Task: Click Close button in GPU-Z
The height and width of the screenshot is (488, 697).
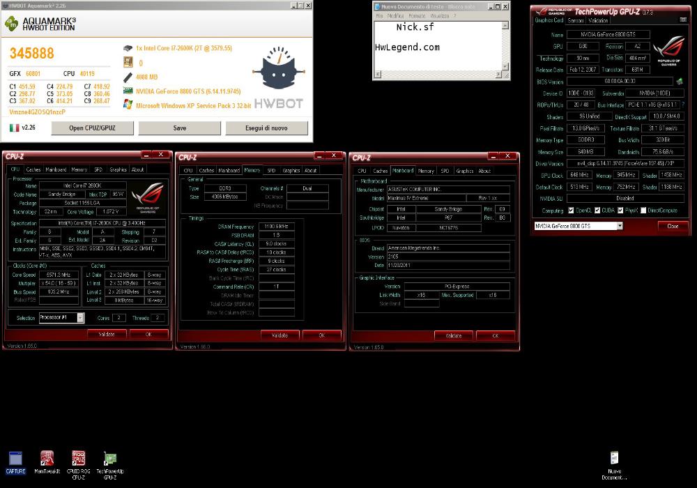Action: [673, 226]
